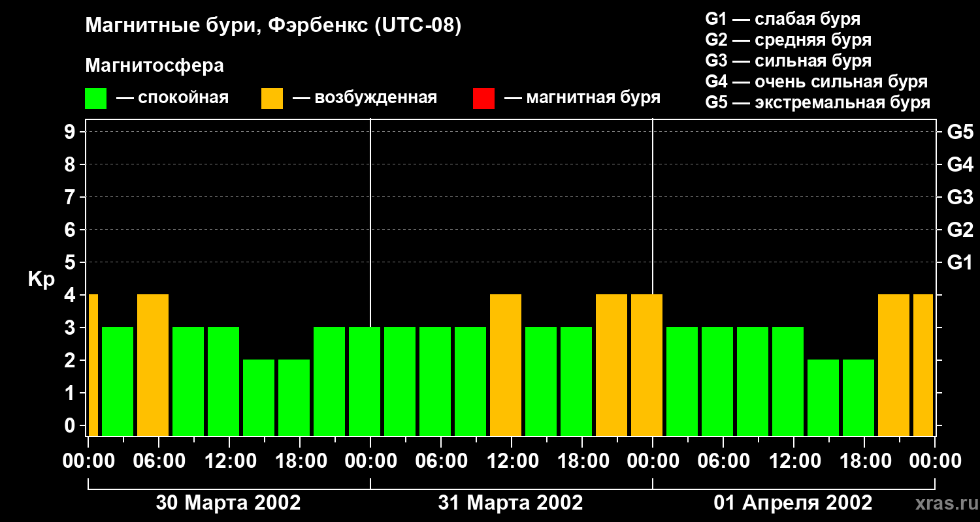Viewport: 980px width, 522px height.
Task: Click the '30 Марта 2002' date label
Action: pyautogui.click(x=228, y=503)
